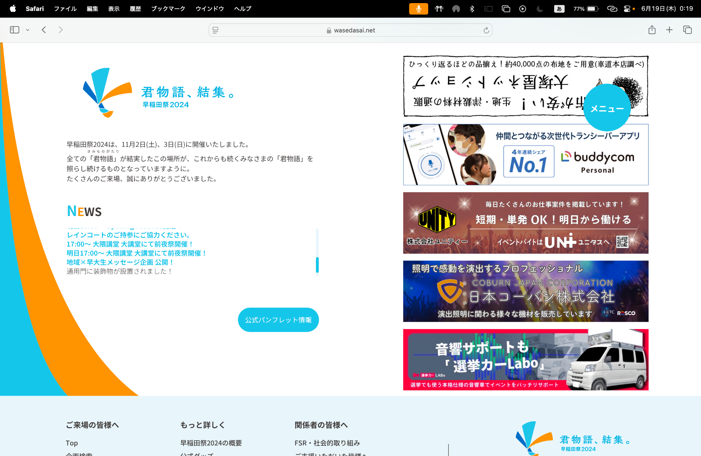The width and height of the screenshot is (701, 456).
Task: Open the battery status icon
Action: click(x=586, y=9)
